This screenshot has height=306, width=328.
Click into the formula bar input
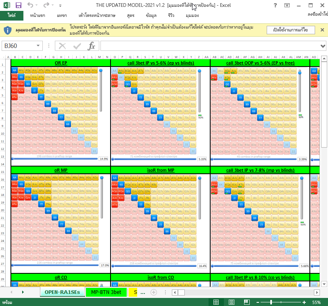[210, 46]
